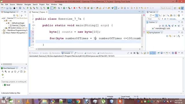Expand the Exercise_7_7a.java tree node
The width and height of the screenshot is (185, 104).
9,25
